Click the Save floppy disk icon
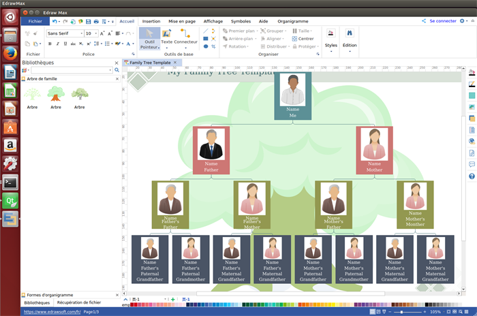477x316 pixels. click(x=88, y=21)
